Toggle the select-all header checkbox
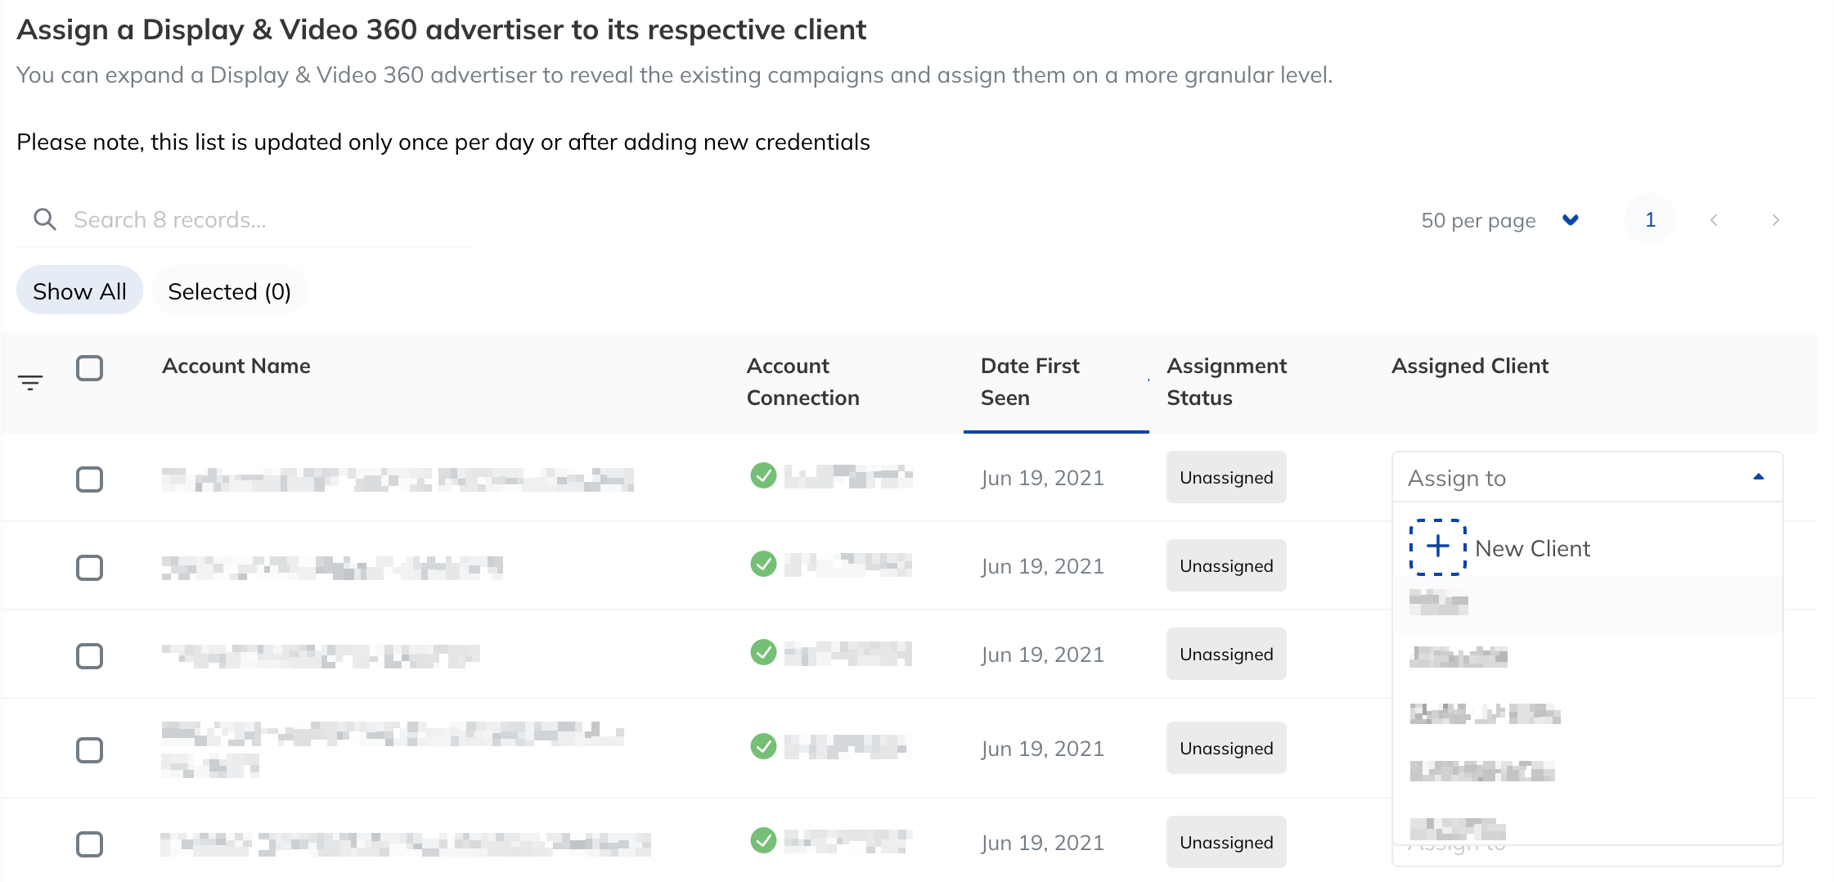This screenshot has height=882, width=1834. click(89, 368)
